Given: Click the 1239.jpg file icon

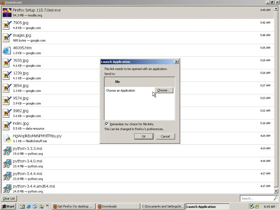Looking at the screenshot, I should [7, 75].
